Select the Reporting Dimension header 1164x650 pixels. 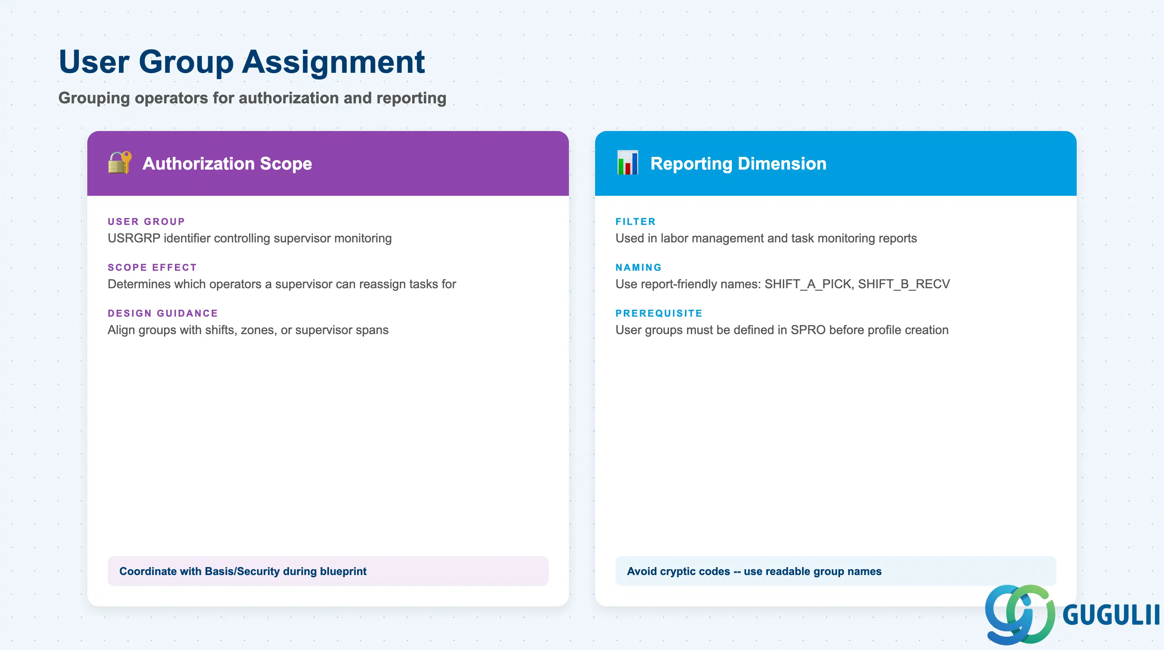[x=836, y=163]
